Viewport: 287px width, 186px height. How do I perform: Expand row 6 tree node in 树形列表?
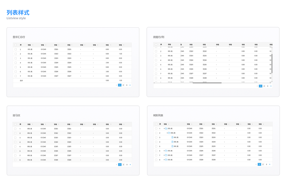164,151
